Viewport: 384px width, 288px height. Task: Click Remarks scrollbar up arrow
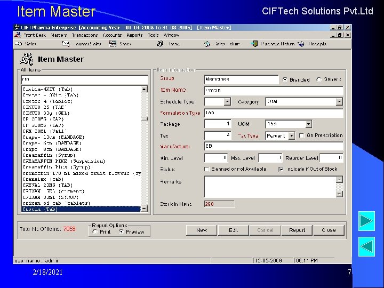(339, 180)
